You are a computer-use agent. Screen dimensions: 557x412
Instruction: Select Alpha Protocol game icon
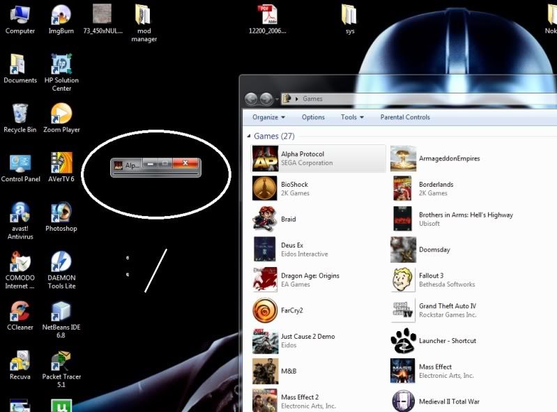(x=265, y=158)
